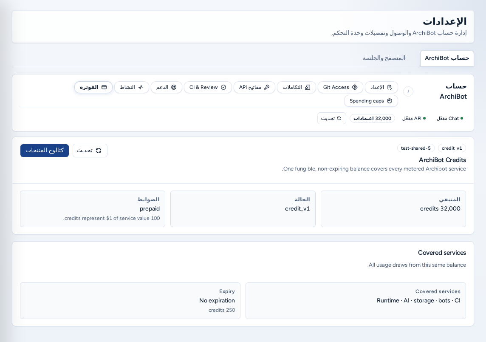This screenshot has height=342, width=486.
Task: Select the CI & Review tab
Action: click(x=208, y=87)
